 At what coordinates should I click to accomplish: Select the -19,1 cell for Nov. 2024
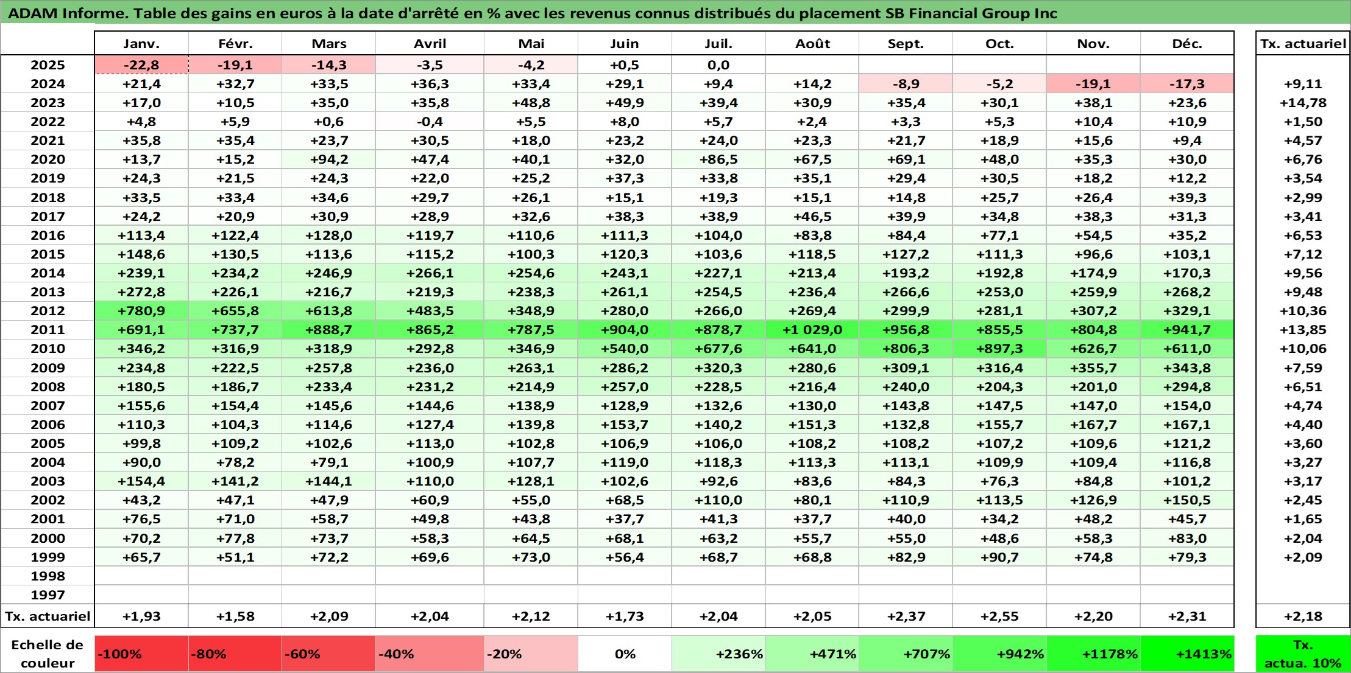[1093, 83]
